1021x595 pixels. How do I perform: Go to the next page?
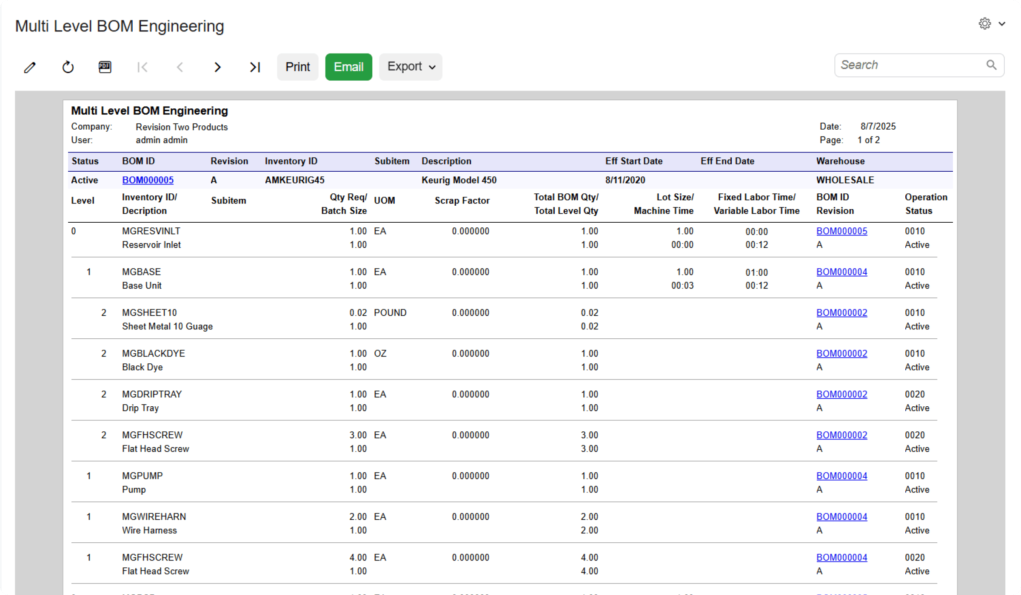(218, 67)
